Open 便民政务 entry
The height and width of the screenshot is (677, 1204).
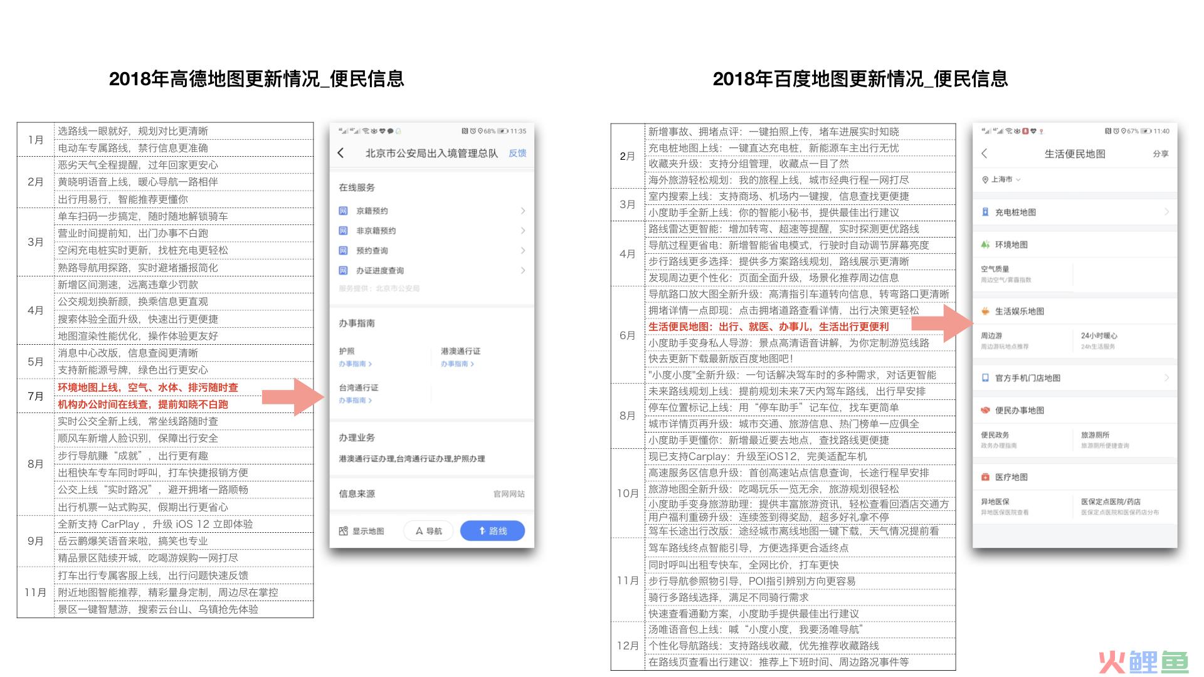999,439
